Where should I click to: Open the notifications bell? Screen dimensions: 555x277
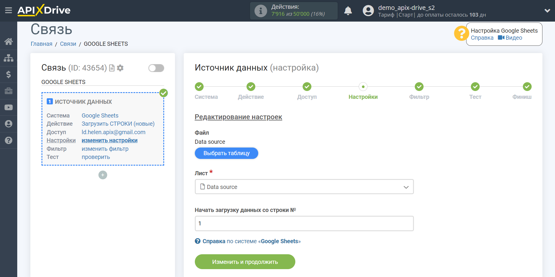tap(348, 11)
